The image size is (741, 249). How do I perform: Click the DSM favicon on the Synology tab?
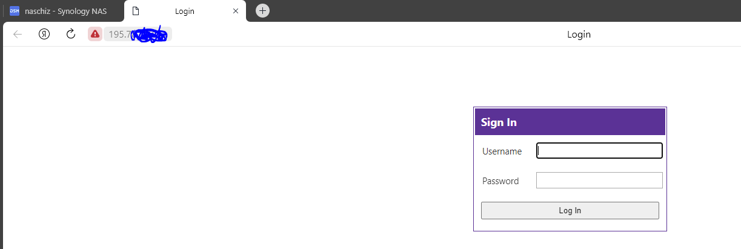point(15,11)
